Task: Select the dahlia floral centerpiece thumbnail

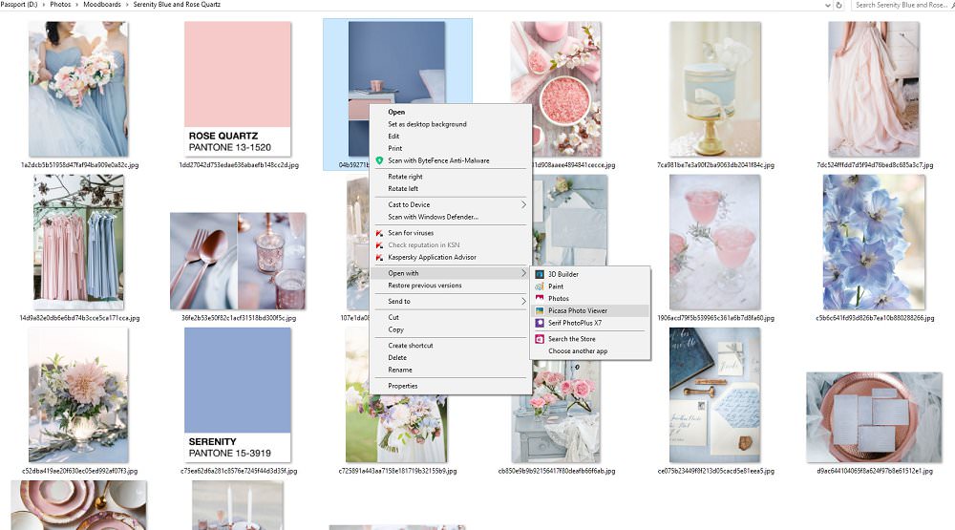Action: coord(78,394)
